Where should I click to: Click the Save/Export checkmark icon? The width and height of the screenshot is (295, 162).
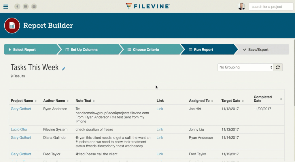[x=245, y=50]
